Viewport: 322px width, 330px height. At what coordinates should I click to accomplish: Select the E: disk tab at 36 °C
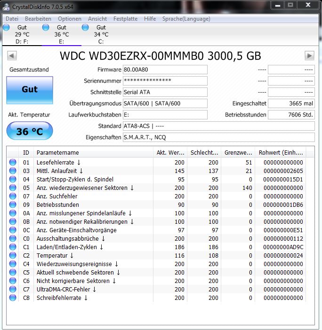[62, 34]
